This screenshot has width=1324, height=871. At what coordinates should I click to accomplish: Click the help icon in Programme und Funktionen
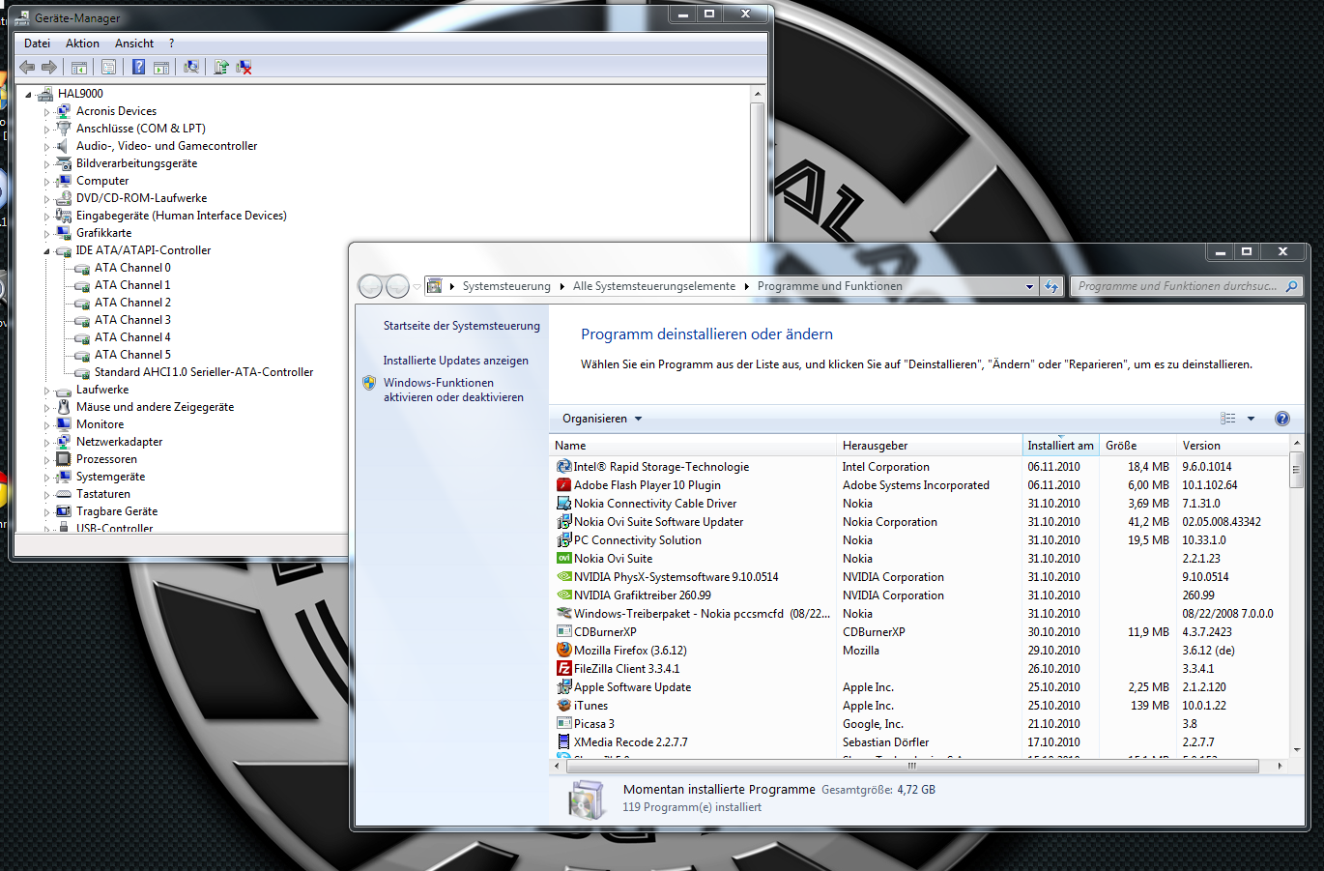tap(1282, 419)
